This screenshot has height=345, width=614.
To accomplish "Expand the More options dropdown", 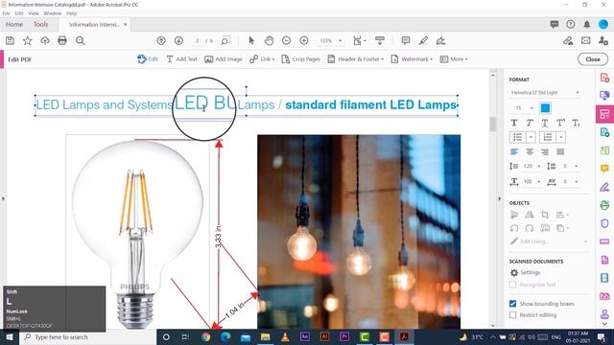I will (x=454, y=59).
